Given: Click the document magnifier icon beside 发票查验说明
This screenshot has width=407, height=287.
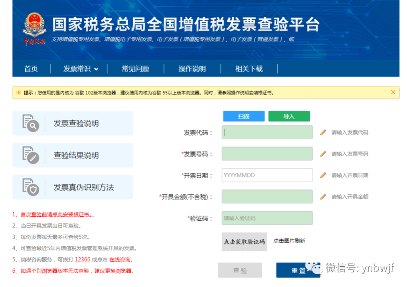Looking at the screenshot, I should pyautogui.click(x=31, y=123).
